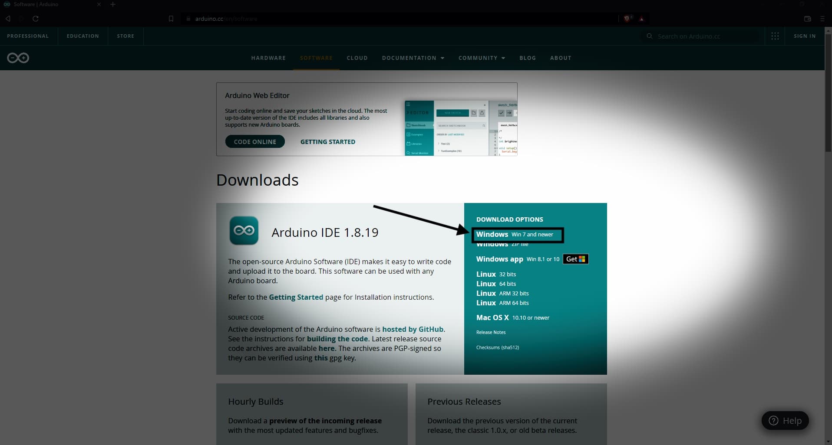832x445 pixels.
Task: Click the 'this' gpg key link
Action: click(321, 358)
